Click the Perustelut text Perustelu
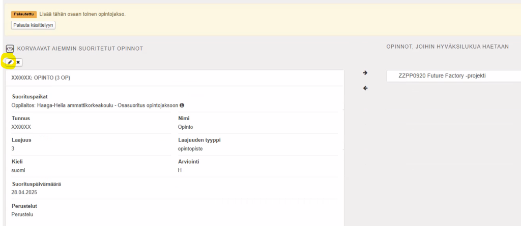The image size is (521, 226). (22, 214)
